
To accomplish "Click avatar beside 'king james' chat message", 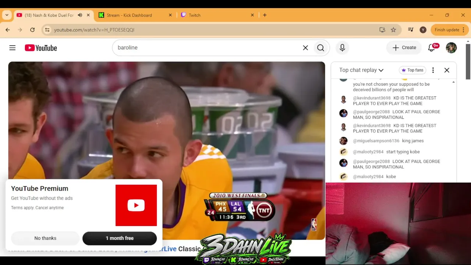I will pos(343,141).
